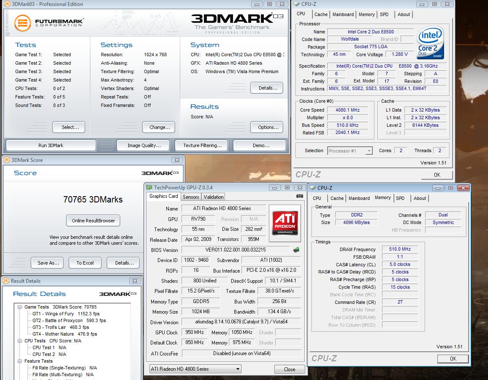This screenshot has height=380, width=488.
Task: Close the Memory CPU-Z window with X
Action: (x=463, y=188)
